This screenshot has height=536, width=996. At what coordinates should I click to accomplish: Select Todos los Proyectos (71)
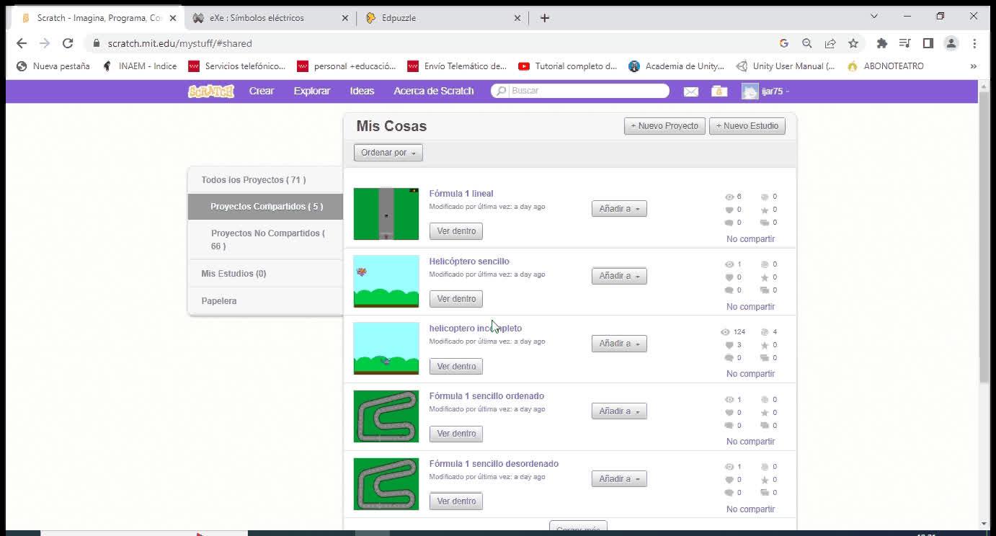tap(265, 180)
